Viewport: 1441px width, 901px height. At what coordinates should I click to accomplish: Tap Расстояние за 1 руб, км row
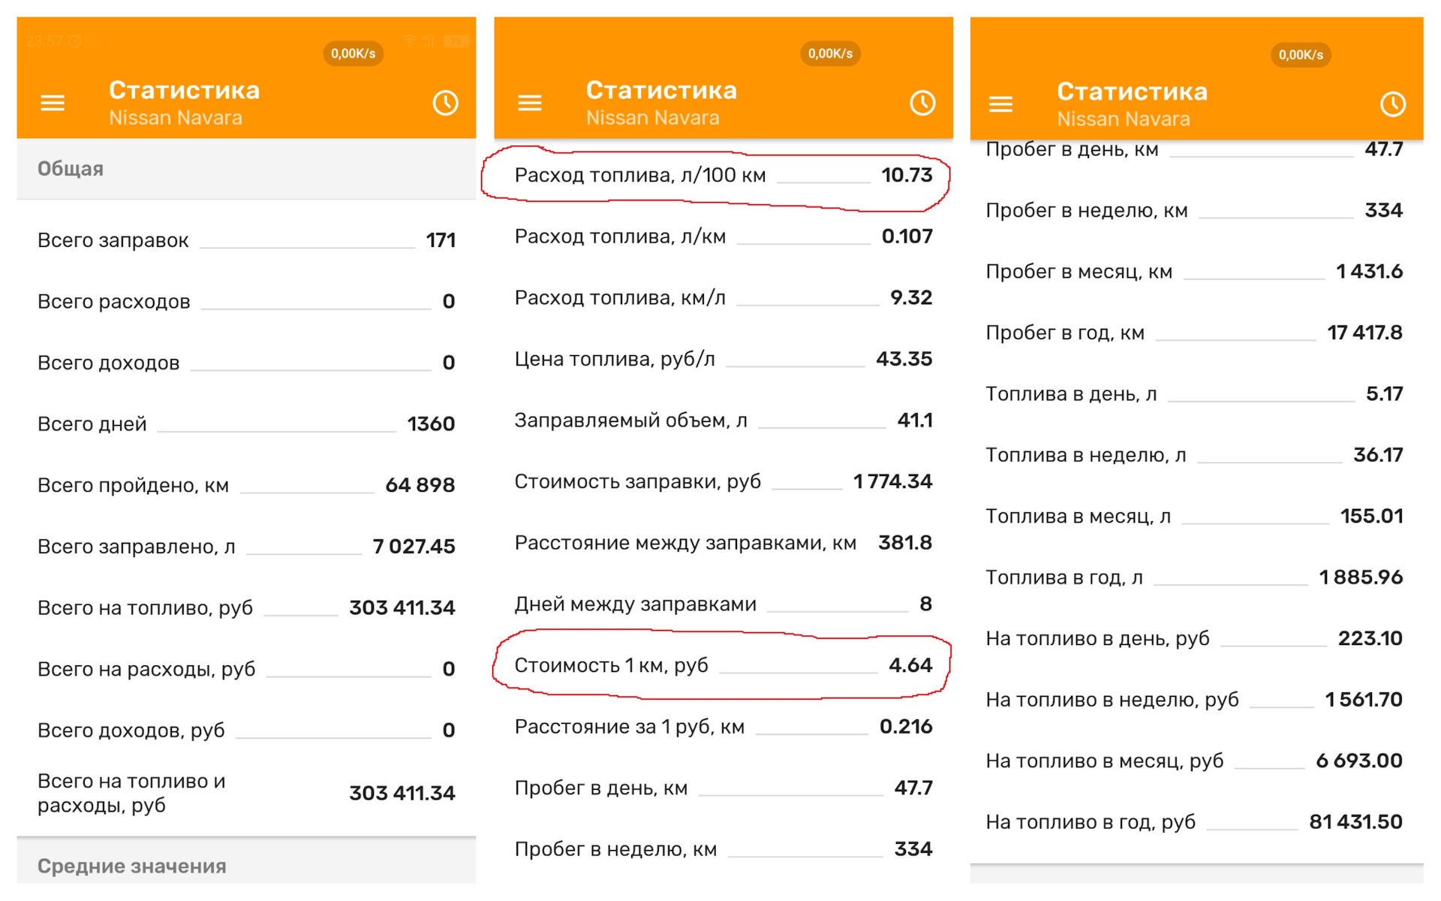(724, 726)
